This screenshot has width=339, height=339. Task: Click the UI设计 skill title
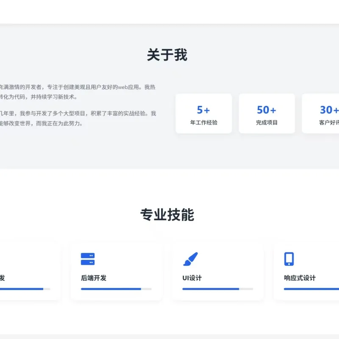192,278
